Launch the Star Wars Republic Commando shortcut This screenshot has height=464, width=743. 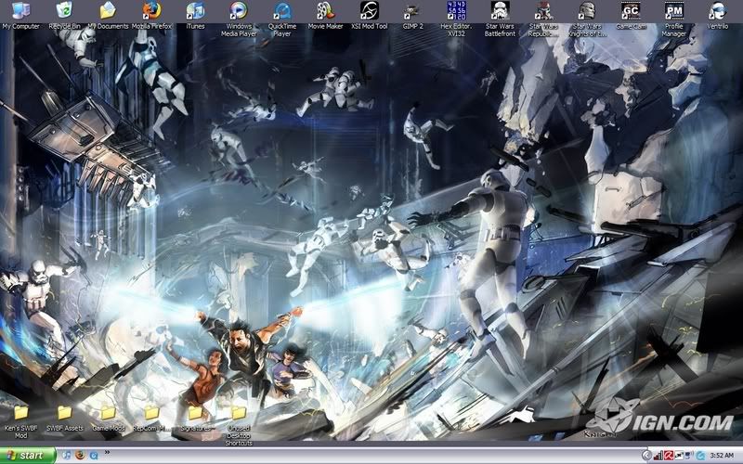pos(543,19)
